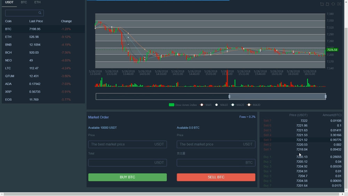The width and height of the screenshot is (348, 196).
Task: Click the magnifier icon in coin search box
Action: 40,13
